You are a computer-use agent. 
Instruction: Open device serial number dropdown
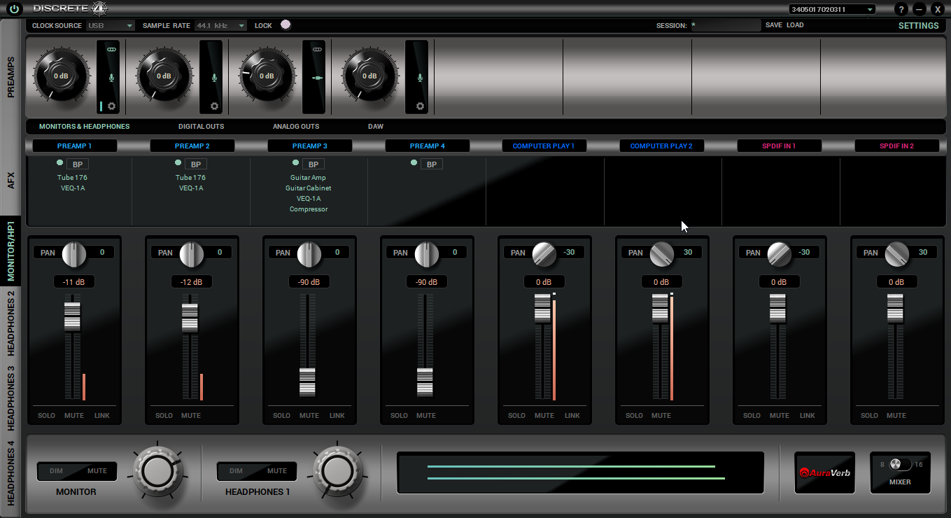tap(831, 9)
